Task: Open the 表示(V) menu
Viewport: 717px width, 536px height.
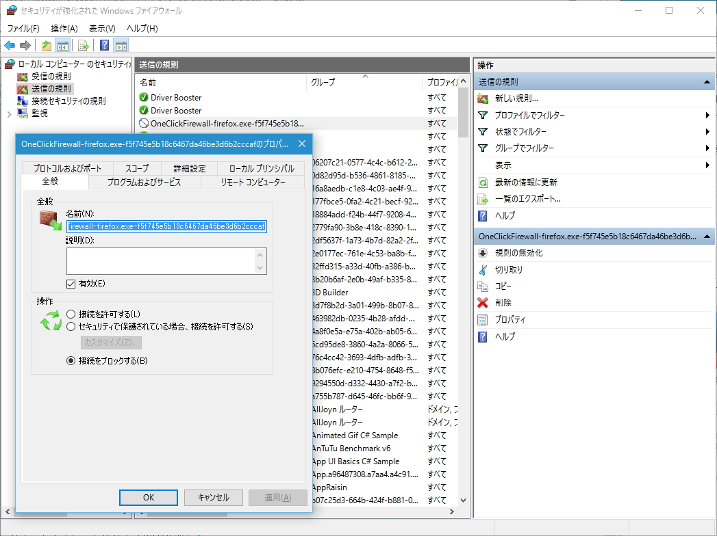Action: click(102, 29)
